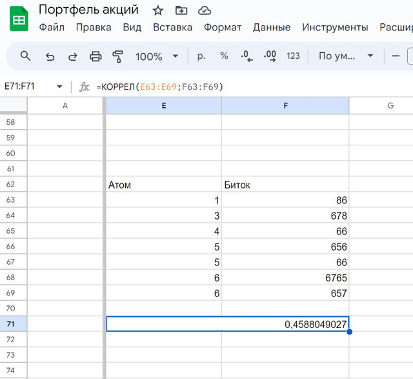Undo the last action

pos(50,56)
